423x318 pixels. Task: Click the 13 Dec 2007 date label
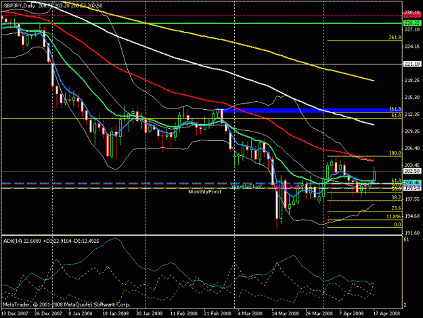click(x=15, y=314)
